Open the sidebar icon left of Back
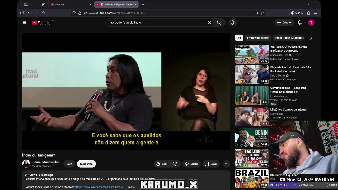 tap(22, 13)
